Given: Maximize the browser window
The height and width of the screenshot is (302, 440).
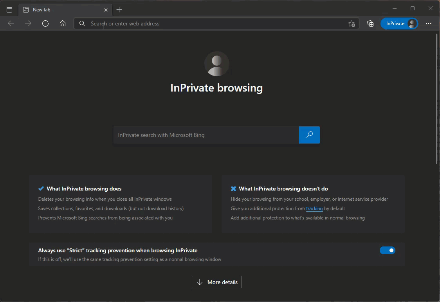Looking at the screenshot, I should [x=413, y=9].
